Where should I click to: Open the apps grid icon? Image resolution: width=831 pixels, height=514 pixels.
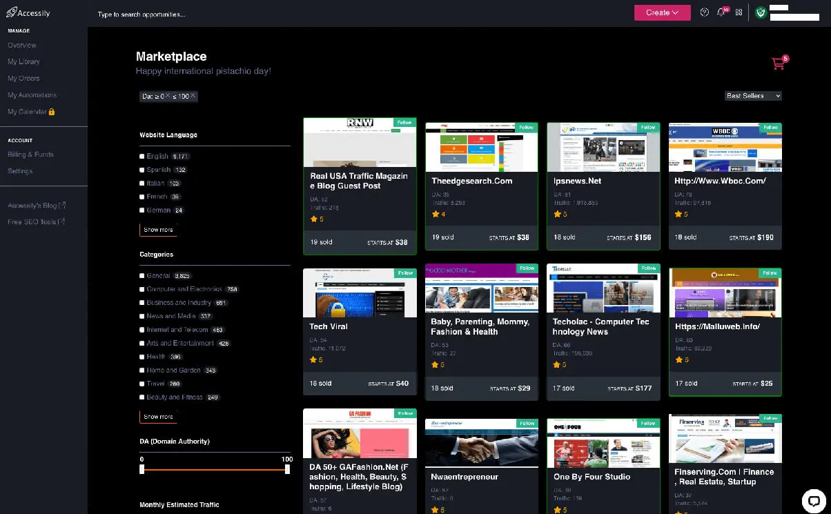point(739,12)
